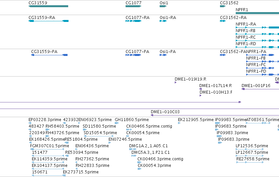Select the EN06436.5prime EST label
Screen dimensions: 279x177
92,146
